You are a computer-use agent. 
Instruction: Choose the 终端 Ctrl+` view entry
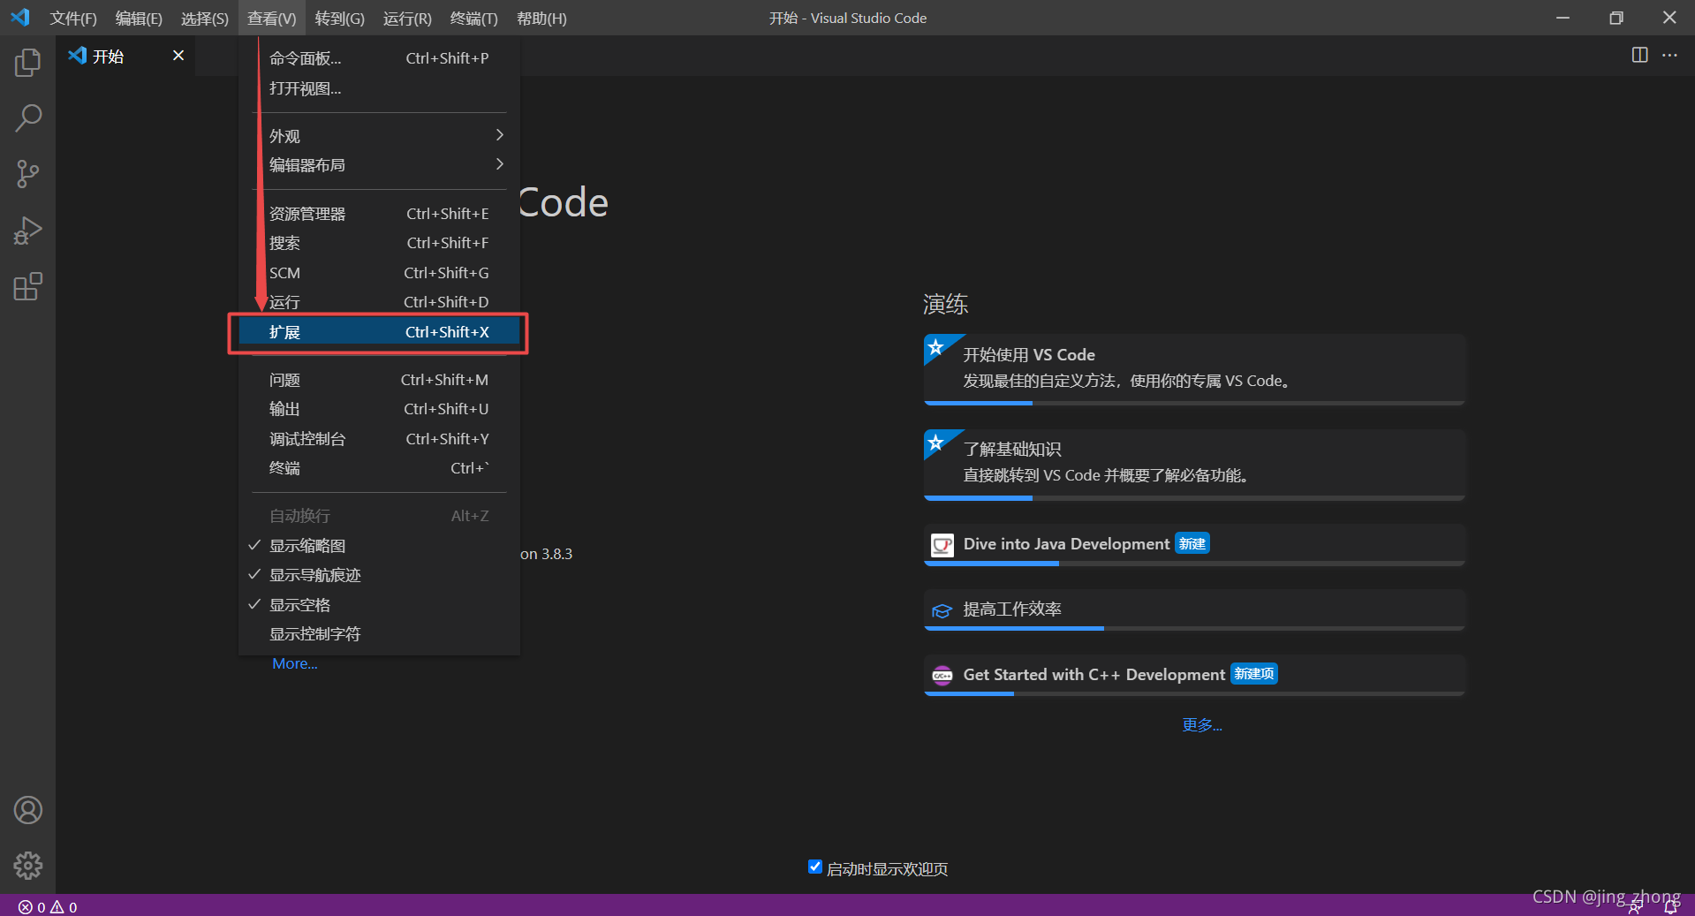point(379,468)
